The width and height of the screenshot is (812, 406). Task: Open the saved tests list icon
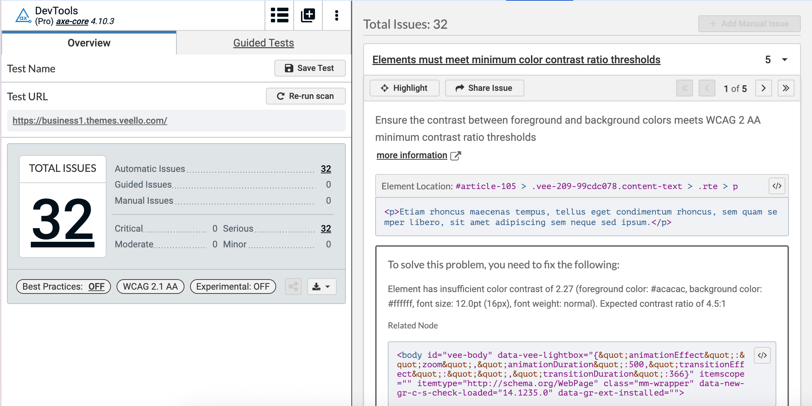click(279, 15)
